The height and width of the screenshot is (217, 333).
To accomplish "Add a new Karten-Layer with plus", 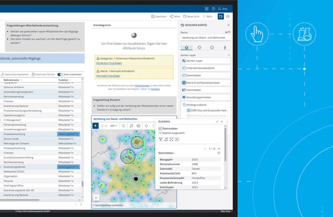I will coord(229,55).
